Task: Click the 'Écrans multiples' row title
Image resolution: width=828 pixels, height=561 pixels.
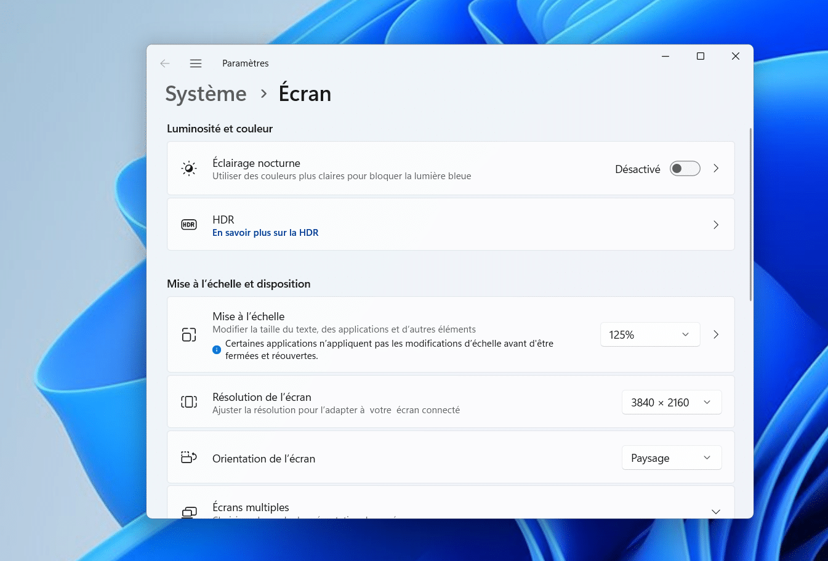Action: click(x=251, y=507)
